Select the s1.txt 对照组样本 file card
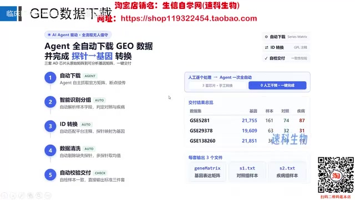The height and width of the screenshot is (200, 355). [247, 172]
